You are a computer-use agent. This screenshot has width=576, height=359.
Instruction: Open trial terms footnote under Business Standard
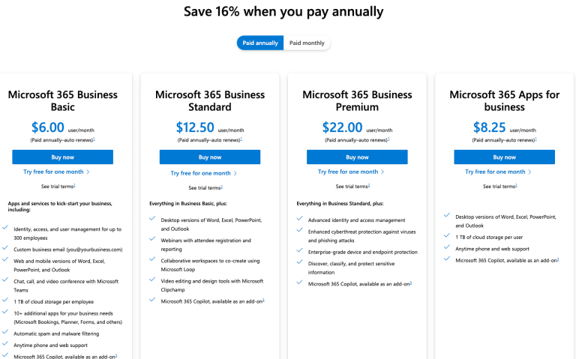[x=221, y=185]
